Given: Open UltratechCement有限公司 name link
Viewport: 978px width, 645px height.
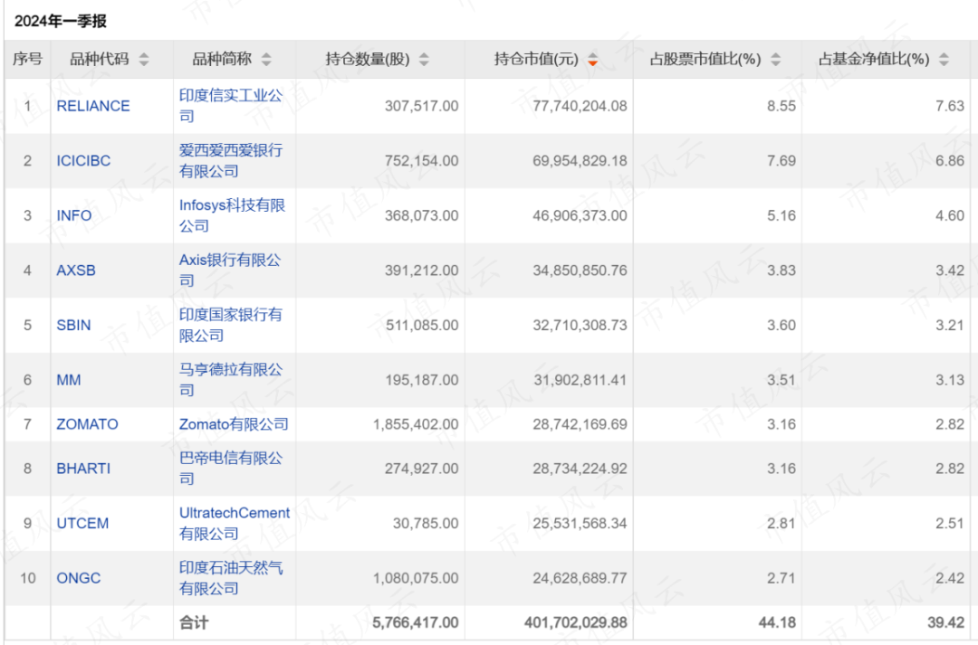Looking at the screenshot, I should [235, 523].
